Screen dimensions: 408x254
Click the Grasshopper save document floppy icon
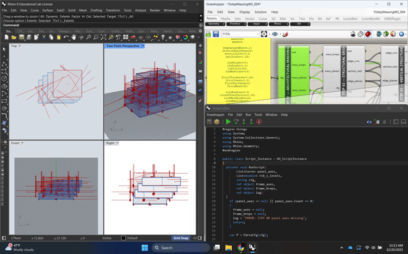215,34
